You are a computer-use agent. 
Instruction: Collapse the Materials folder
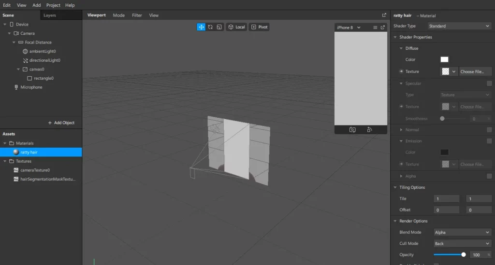5,143
